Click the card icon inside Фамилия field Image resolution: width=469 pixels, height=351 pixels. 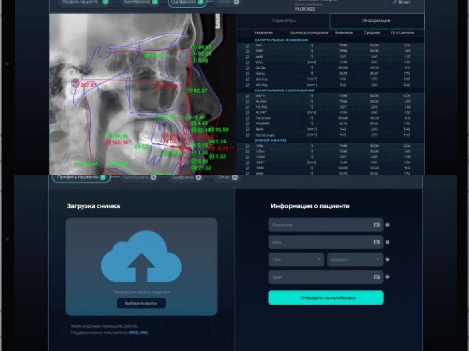tap(377, 225)
